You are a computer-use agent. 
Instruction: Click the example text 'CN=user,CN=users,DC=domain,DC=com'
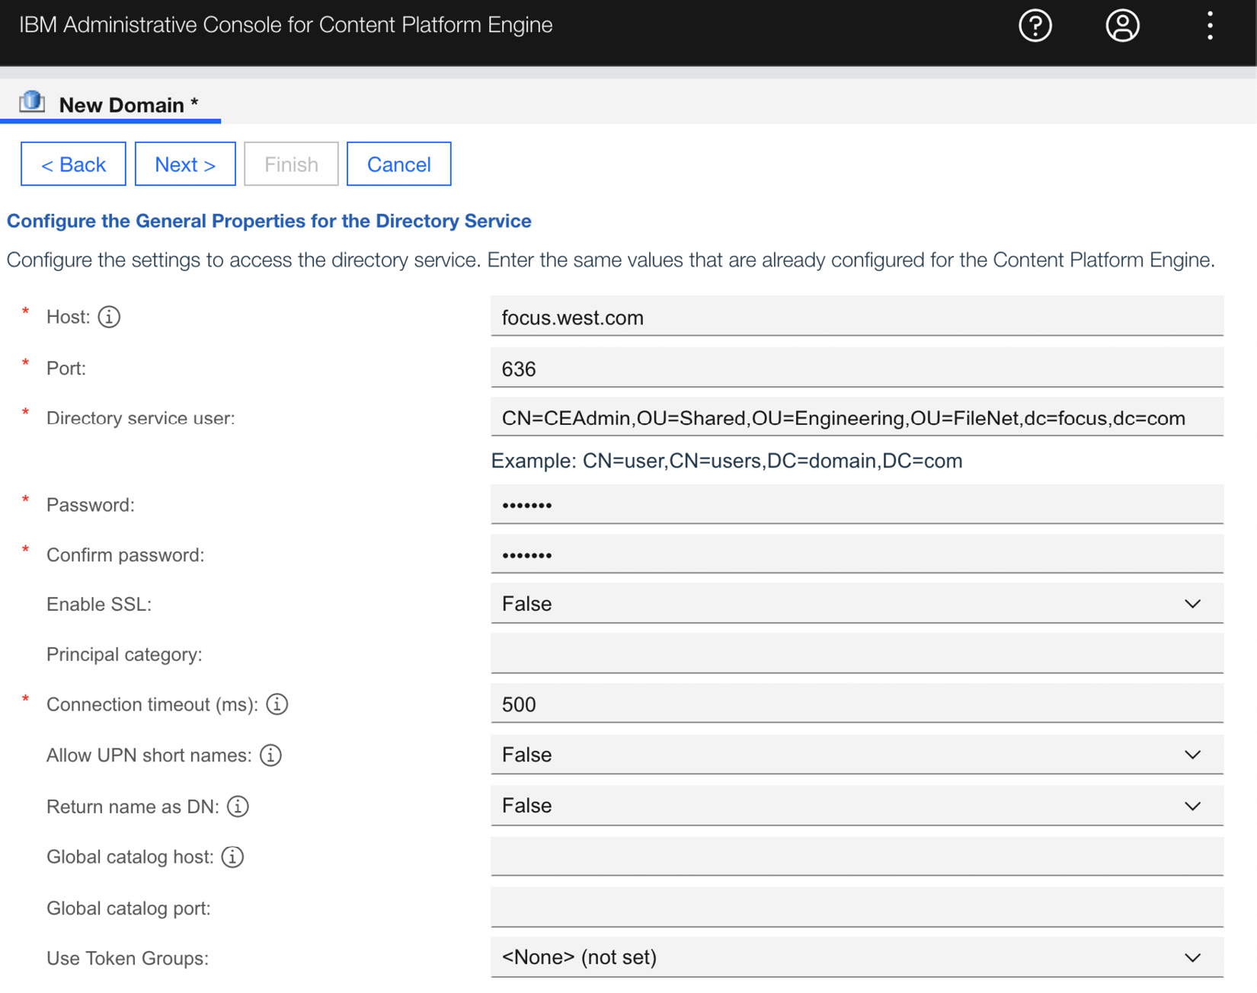pos(772,461)
